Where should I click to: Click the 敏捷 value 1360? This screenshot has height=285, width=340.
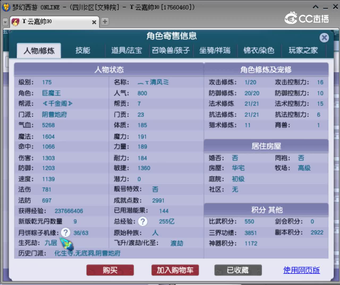click(x=144, y=168)
